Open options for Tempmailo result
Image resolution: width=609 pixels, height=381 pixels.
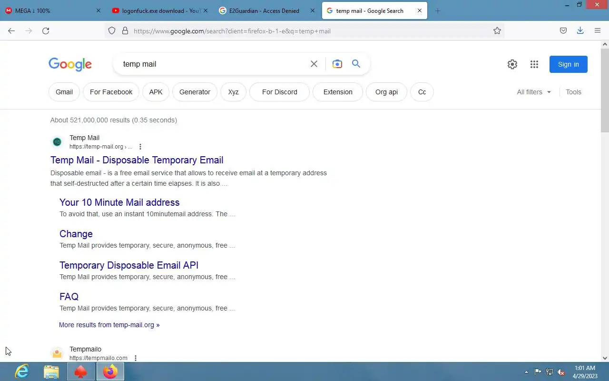tap(136, 358)
